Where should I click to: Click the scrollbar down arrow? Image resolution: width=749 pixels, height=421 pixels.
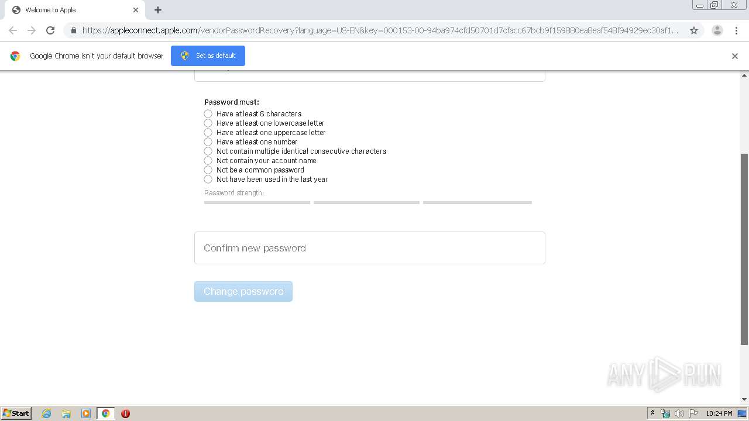pyautogui.click(x=744, y=399)
